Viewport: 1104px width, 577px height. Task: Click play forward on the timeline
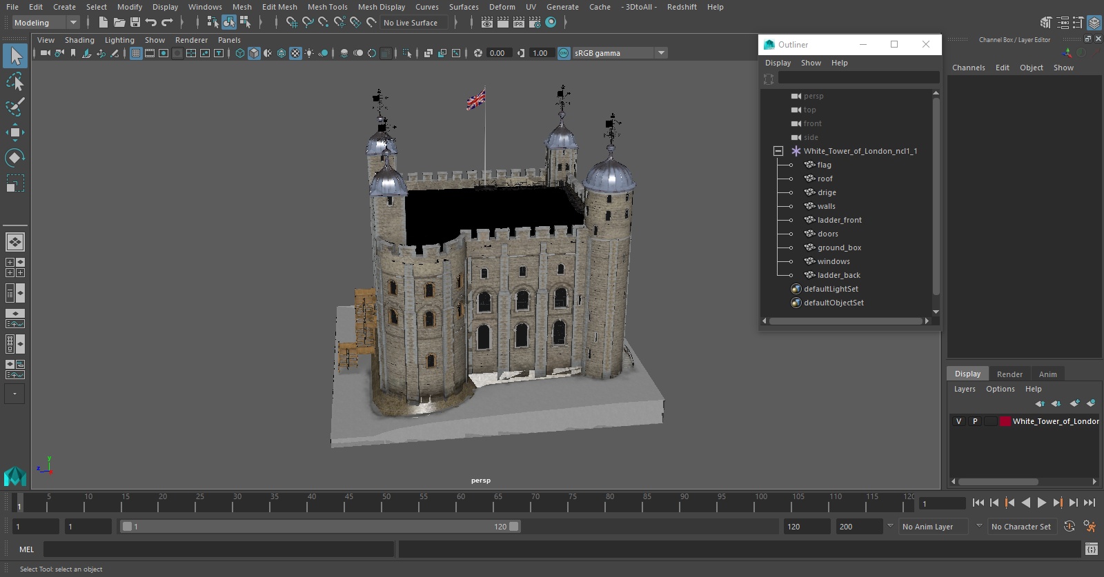(x=1042, y=503)
